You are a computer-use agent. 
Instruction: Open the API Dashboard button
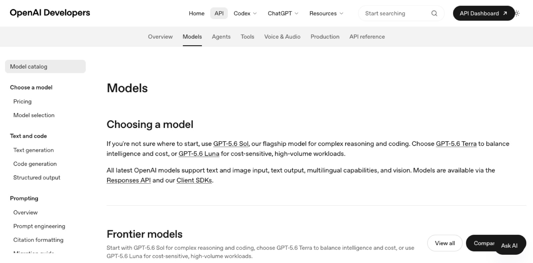[483, 13]
